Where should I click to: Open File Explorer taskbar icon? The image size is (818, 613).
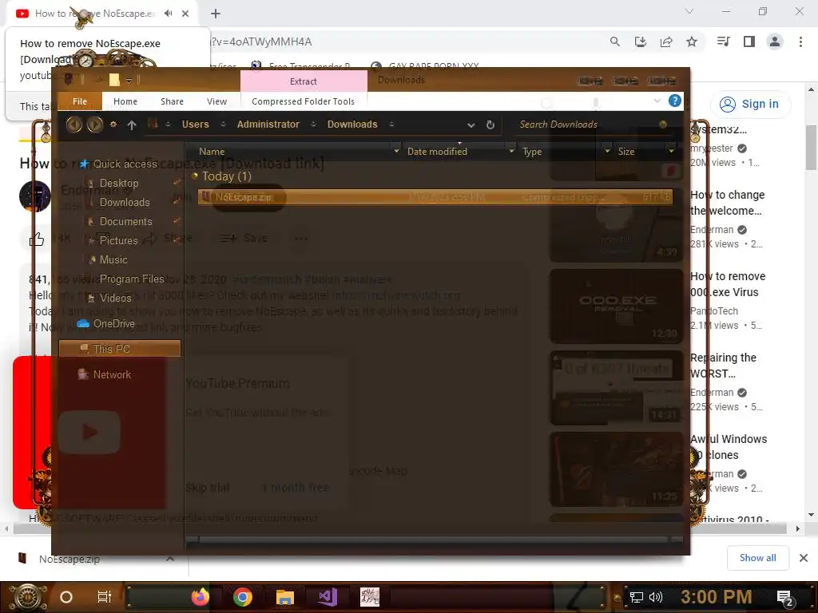285,597
